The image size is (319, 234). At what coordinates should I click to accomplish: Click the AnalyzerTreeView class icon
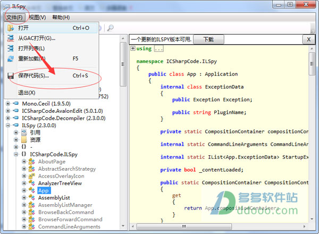[31, 183]
